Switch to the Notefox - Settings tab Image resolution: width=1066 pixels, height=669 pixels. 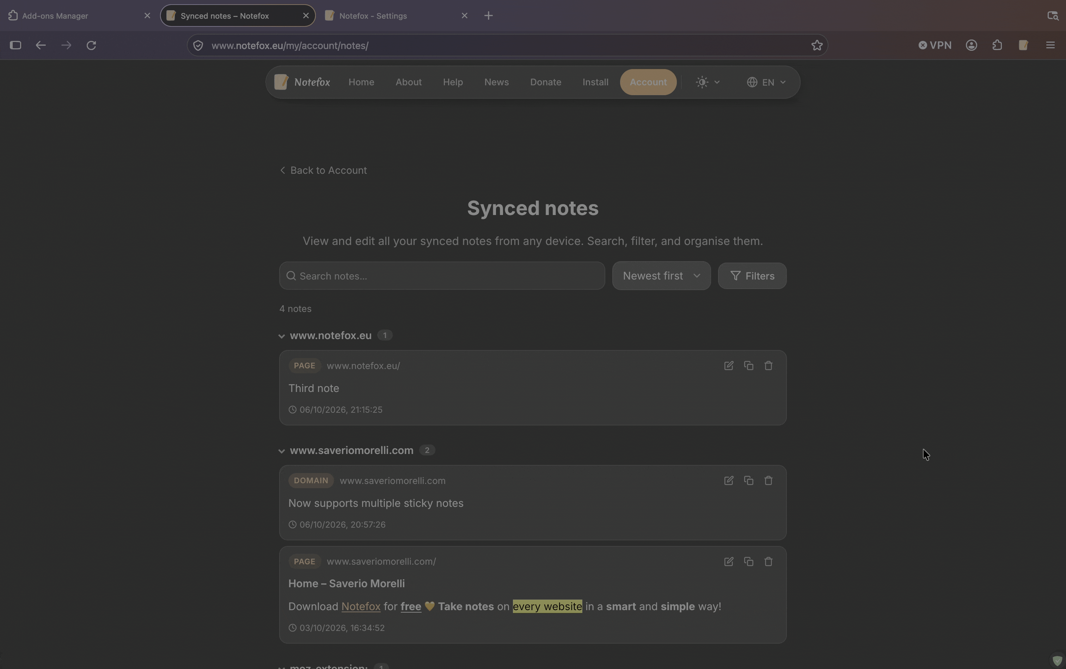[395, 16]
